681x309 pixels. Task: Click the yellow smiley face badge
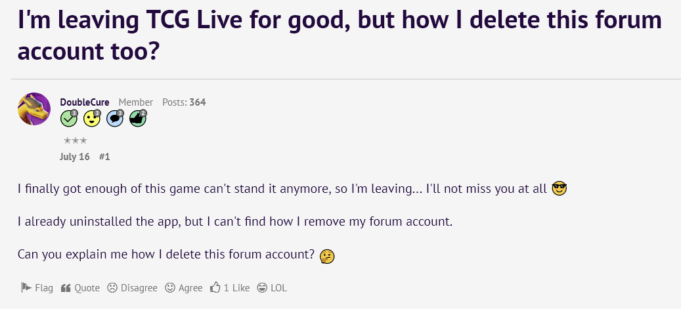click(92, 119)
